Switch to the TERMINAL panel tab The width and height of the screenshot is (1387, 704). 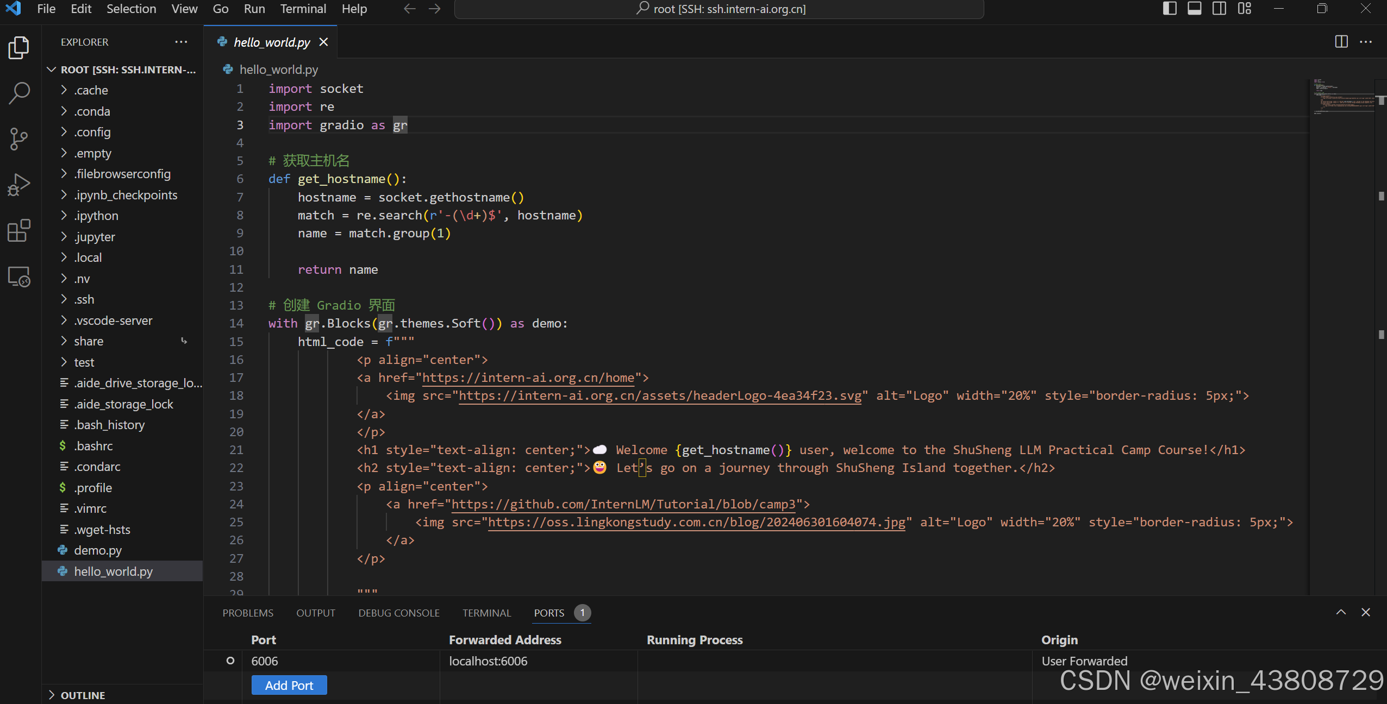pos(486,613)
